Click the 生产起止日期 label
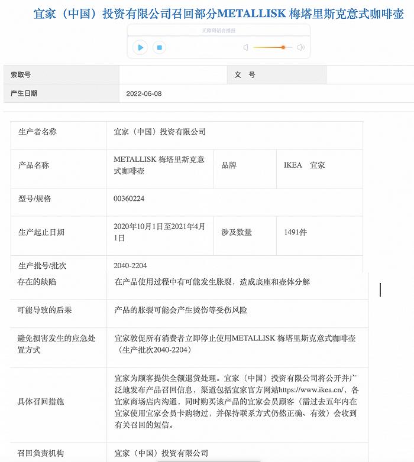Viewport: 414px width, 462px height. click(41, 232)
